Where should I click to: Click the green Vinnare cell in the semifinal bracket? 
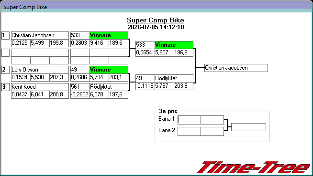[x=174, y=45]
